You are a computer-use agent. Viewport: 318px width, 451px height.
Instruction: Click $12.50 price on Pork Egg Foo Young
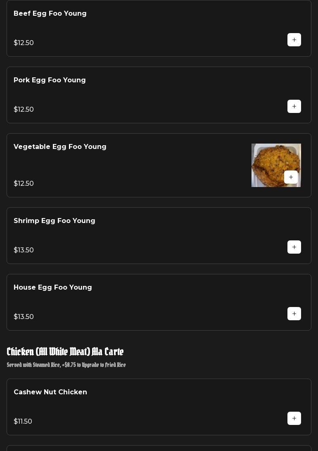24,110
